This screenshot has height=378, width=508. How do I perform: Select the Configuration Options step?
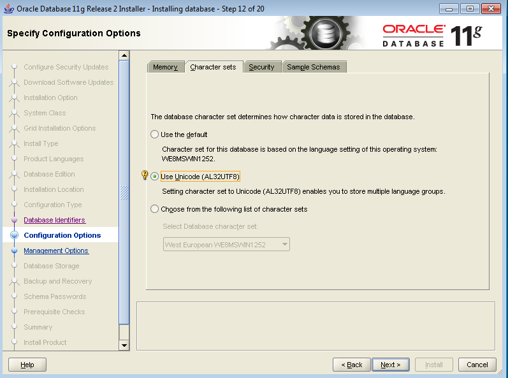point(62,235)
